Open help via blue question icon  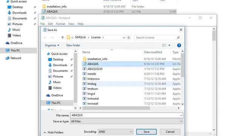[x=179, y=45]
